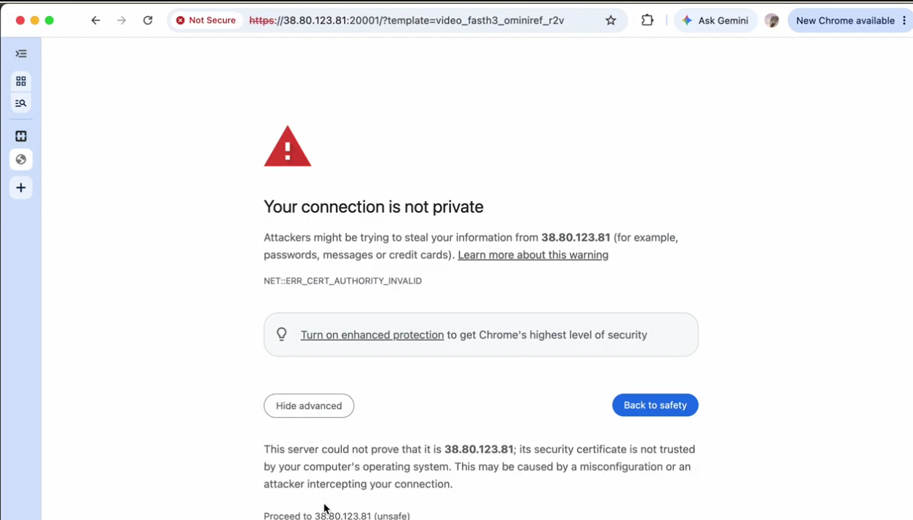913x520 pixels.
Task: Open the Chrome three-dot menu
Action: 904,20
